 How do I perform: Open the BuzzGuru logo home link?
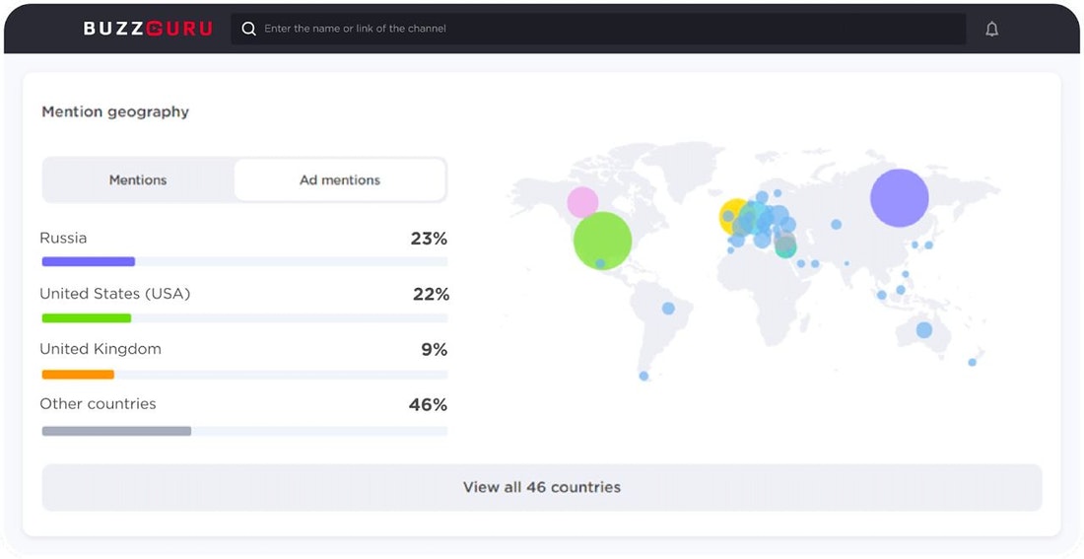pos(148,29)
